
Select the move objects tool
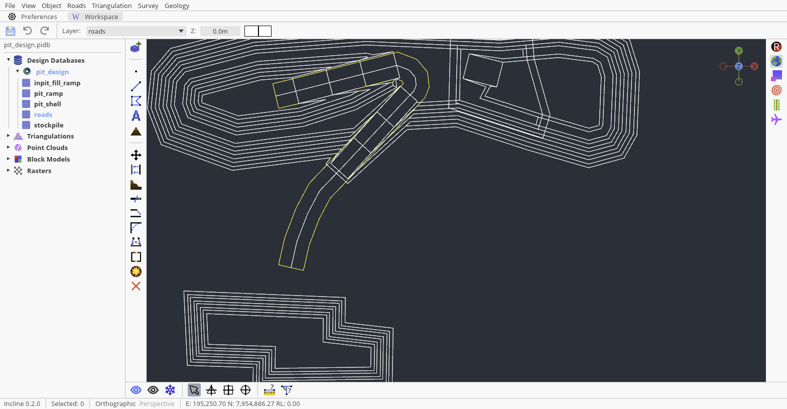[x=136, y=155]
